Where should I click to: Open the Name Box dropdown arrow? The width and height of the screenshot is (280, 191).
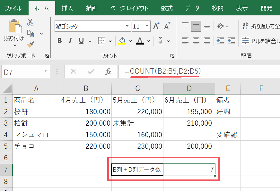tap(46, 72)
